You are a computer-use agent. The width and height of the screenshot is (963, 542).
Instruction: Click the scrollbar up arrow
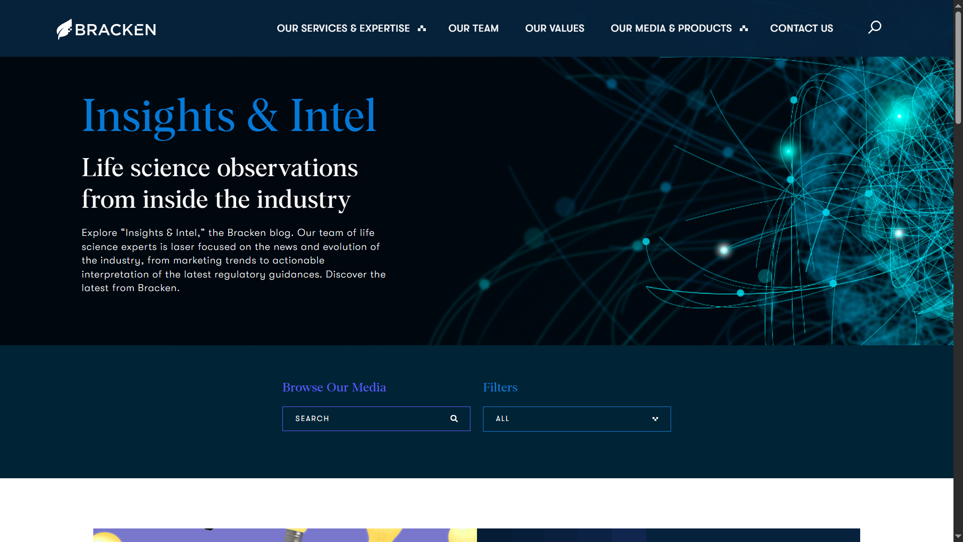pos(958,5)
